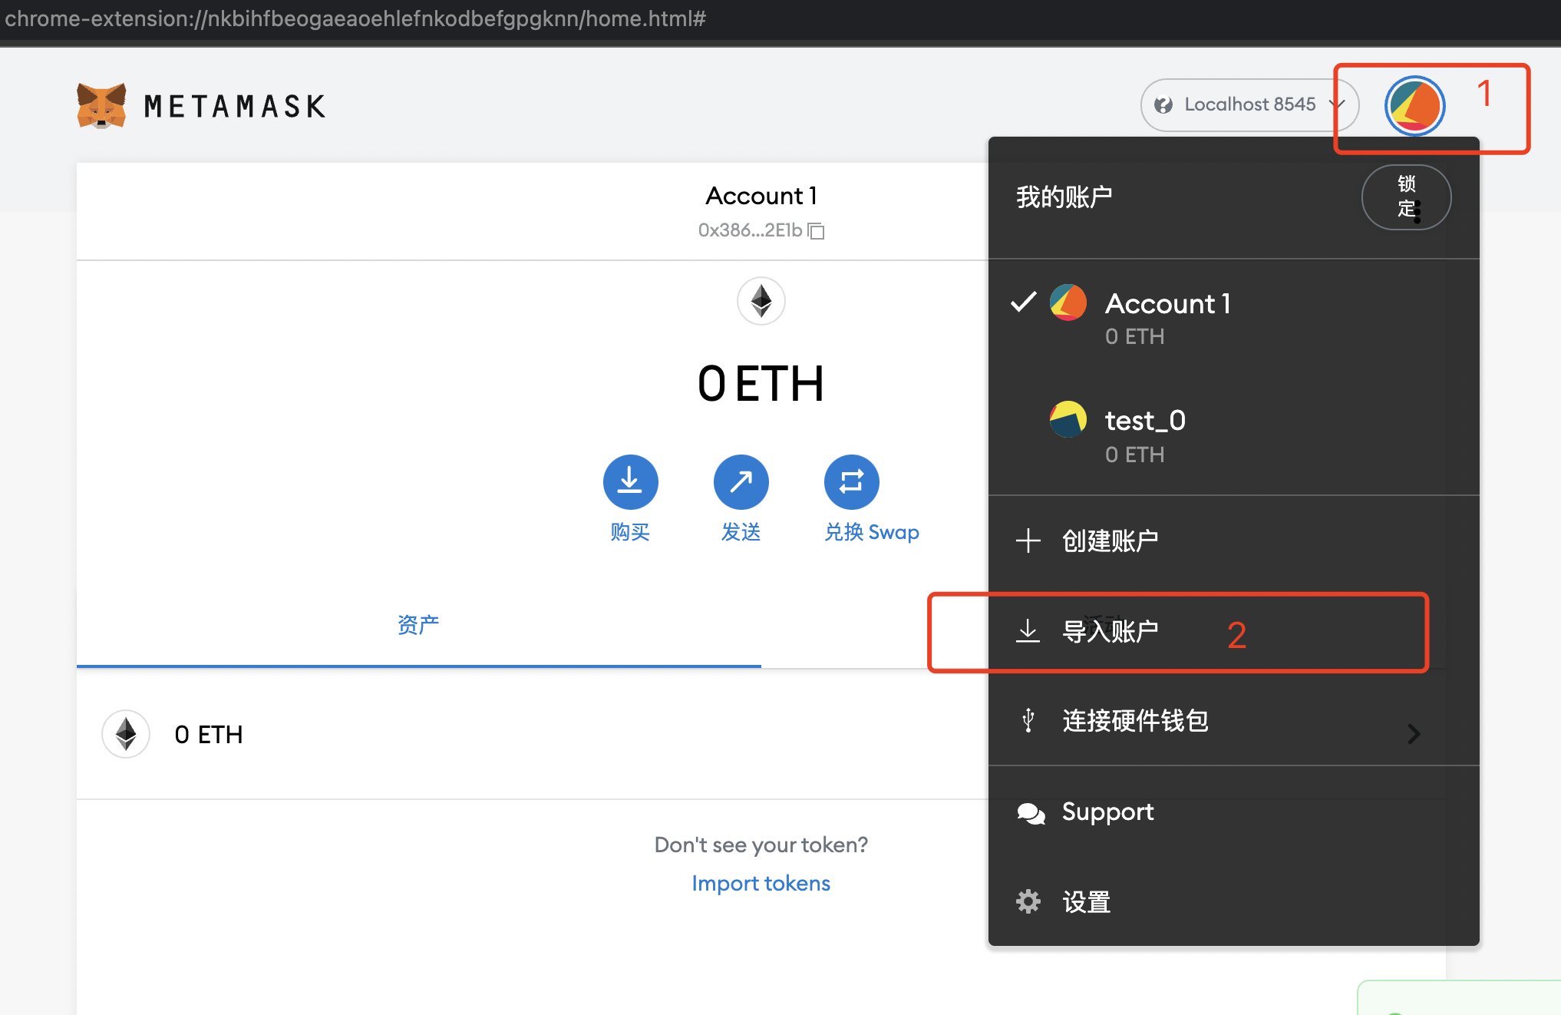The image size is (1561, 1015).
Task: Click the Don't see your token? text
Action: (x=761, y=845)
